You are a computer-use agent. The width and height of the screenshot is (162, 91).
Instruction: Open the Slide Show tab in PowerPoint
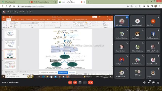[x=43, y=20]
